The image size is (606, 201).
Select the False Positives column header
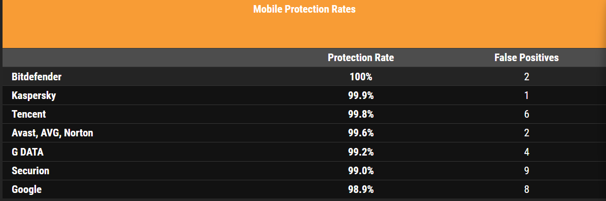526,58
